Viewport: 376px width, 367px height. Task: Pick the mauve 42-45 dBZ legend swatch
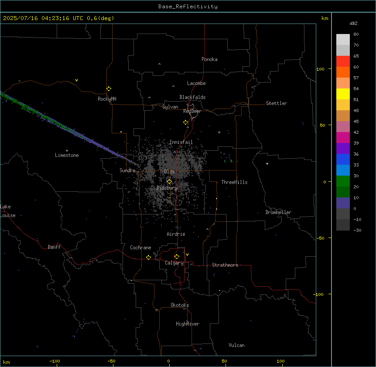[343, 127]
